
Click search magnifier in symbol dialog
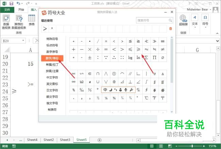click(x=170, y=20)
